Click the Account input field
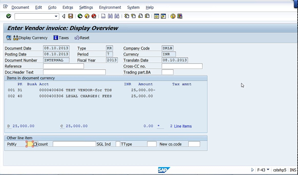 [74, 144]
